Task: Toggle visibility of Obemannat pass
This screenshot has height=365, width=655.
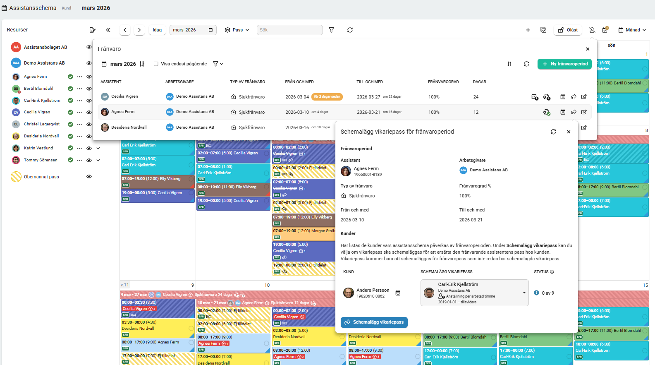Action: 89,176
